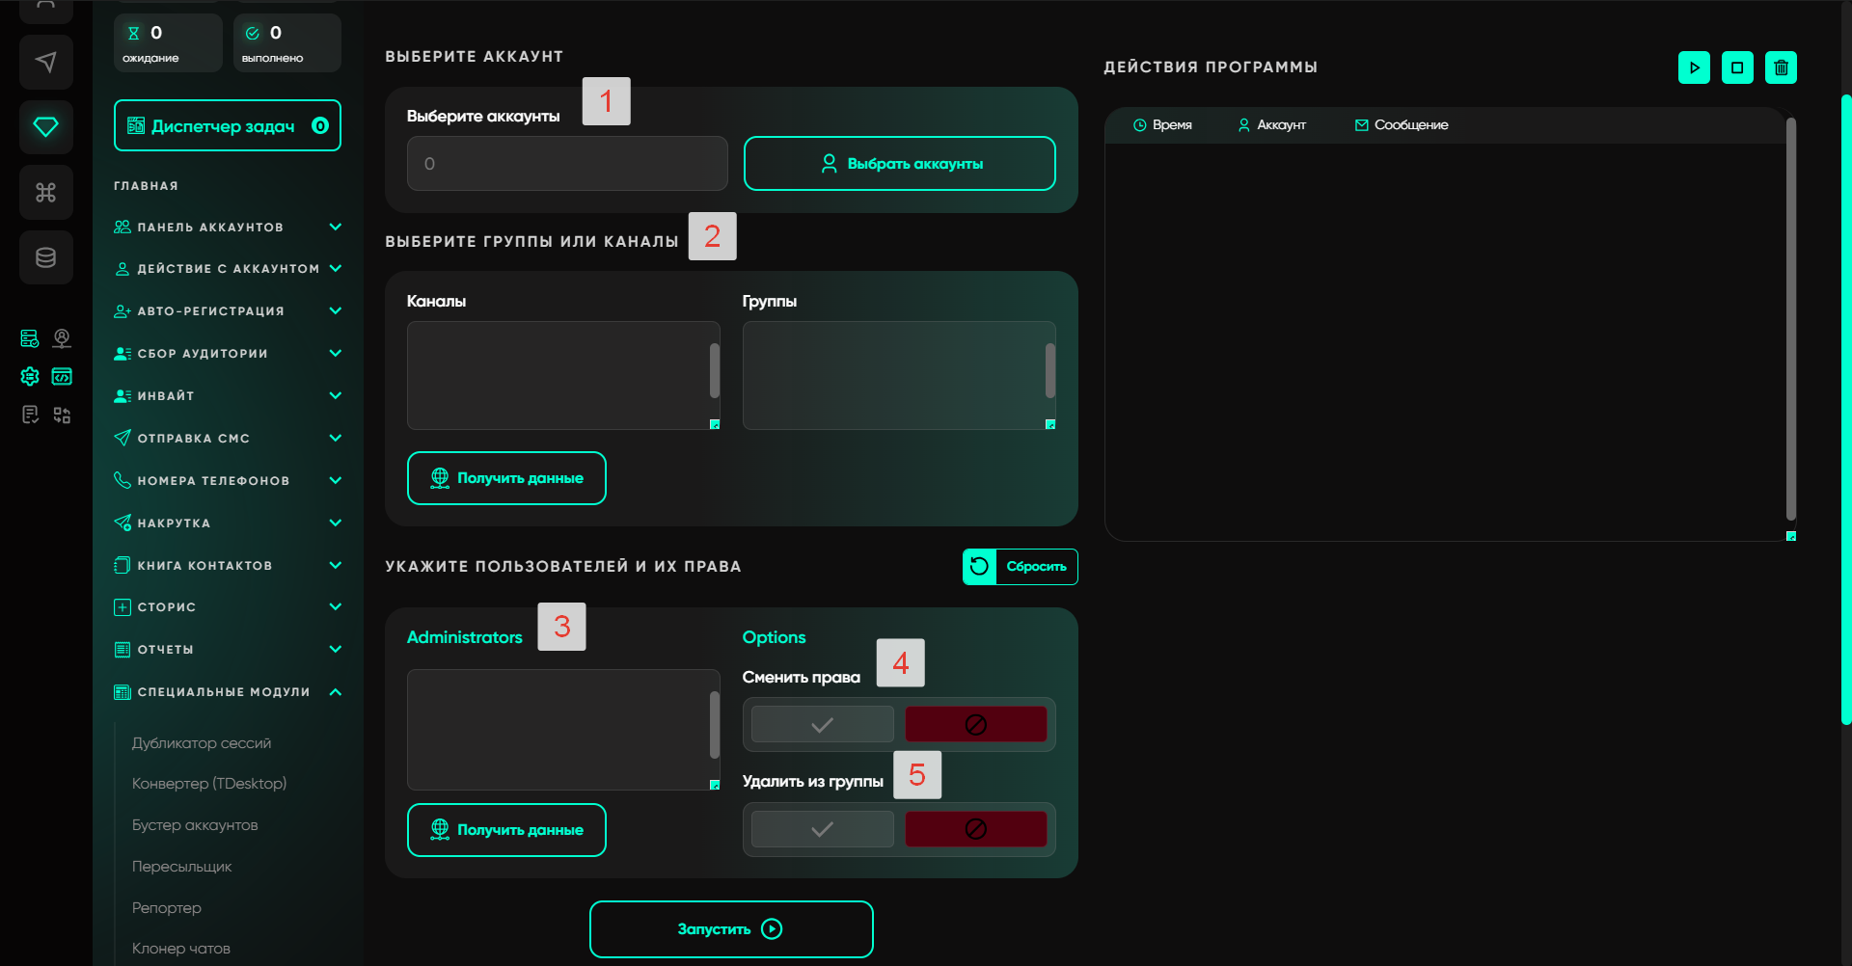This screenshot has width=1852, height=966.
Task: Open the Дубликатор сессий module
Action: pos(202,743)
